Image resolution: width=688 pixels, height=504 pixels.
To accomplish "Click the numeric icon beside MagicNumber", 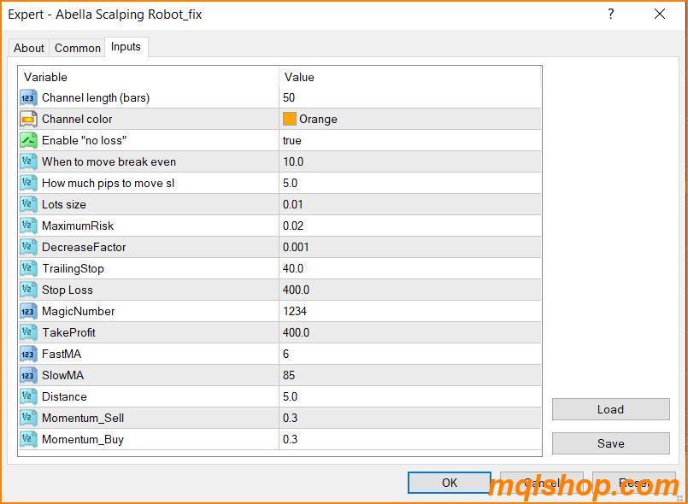I will coord(28,311).
